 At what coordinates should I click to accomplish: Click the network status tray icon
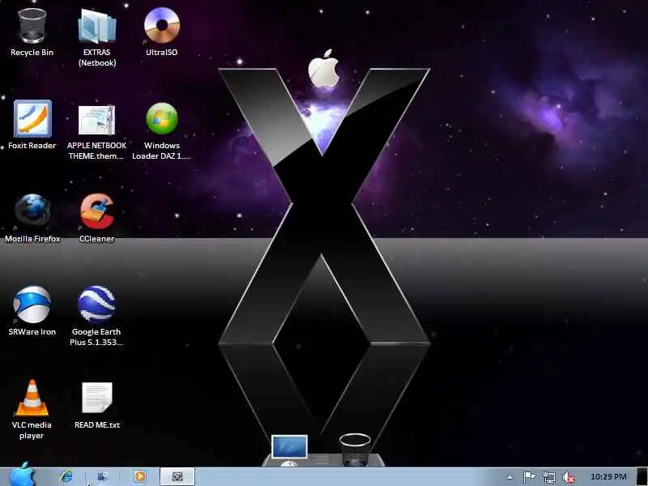pyautogui.click(x=549, y=477)
